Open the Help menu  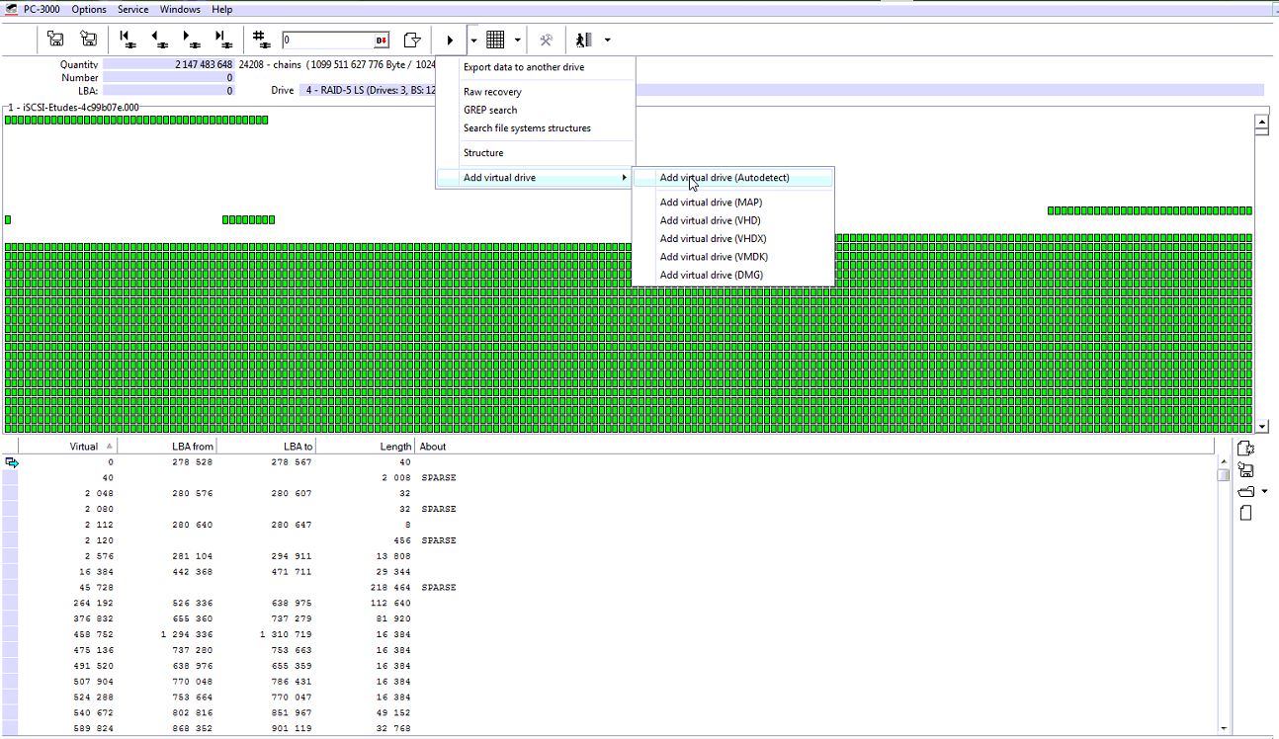(222, 9)
